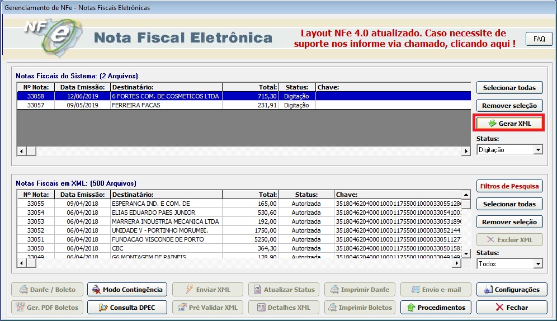Click the access key of nota 33053

(398, 221)
